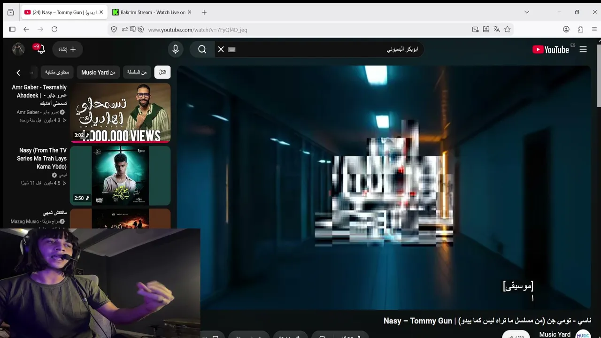Close the Bakr1m Stream tab

coord(189,12)
